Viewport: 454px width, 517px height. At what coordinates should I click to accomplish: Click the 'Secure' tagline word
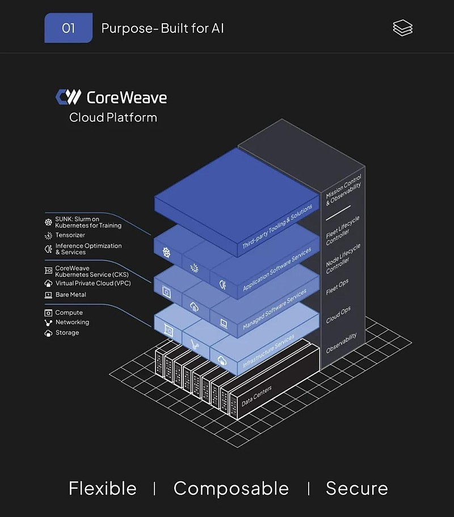tap(357, 488)
